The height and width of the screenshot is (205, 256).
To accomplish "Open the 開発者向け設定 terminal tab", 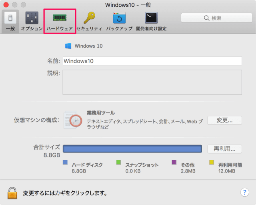I will click(151, 21).
